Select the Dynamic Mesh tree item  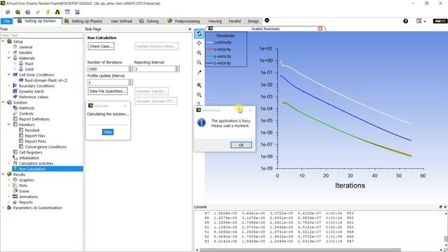click(x=31, y=92)
